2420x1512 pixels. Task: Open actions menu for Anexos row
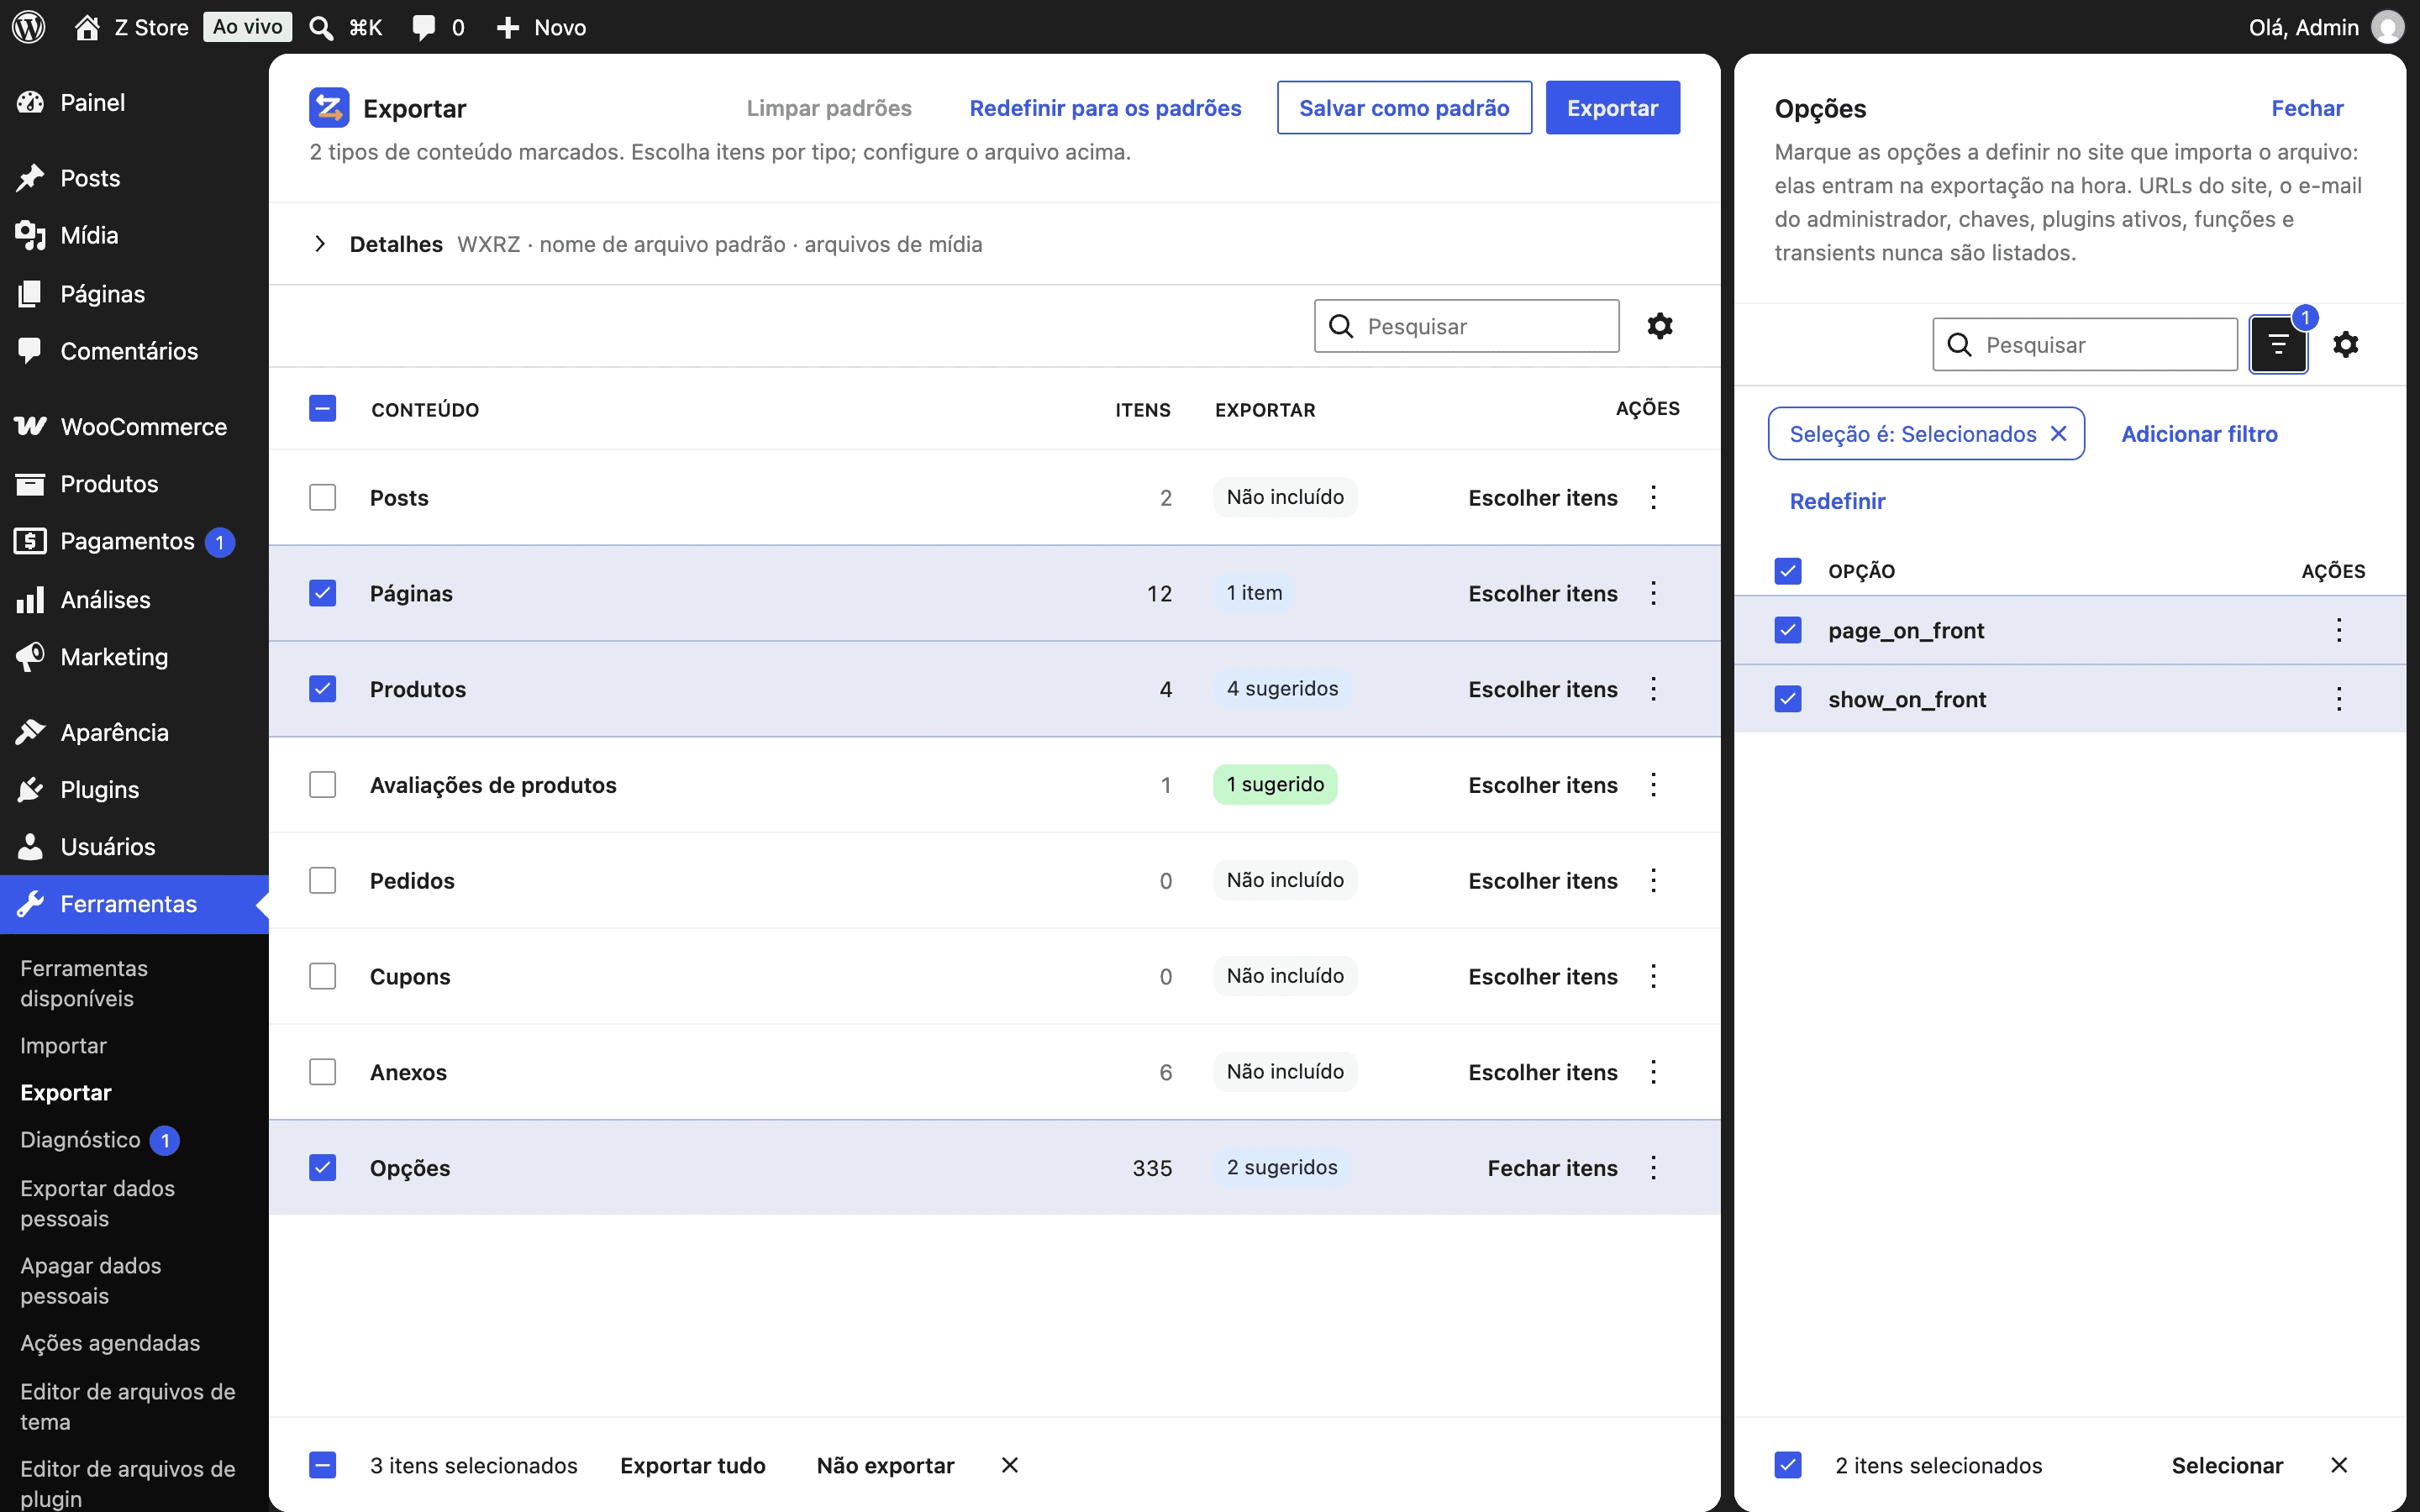click(1654, 1072)
